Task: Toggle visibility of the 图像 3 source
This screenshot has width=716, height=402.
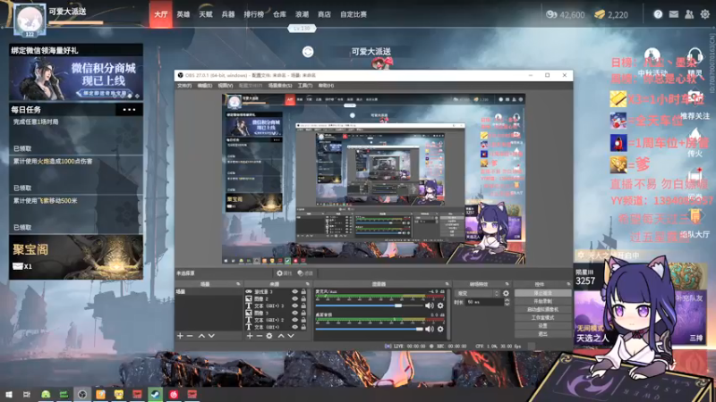Action: 295,314
